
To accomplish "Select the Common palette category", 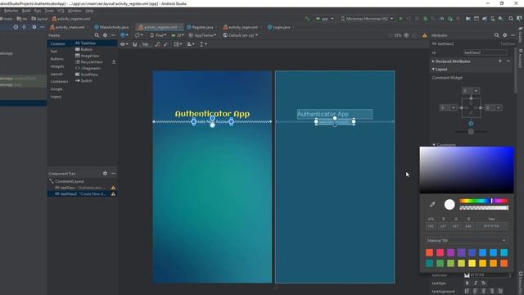I will coord(57,43).
